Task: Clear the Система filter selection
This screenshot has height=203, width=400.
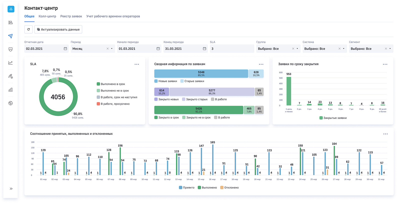Action: 339,49
